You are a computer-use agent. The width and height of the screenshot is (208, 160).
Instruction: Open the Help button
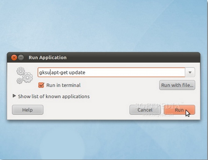(x=27, y=110)
